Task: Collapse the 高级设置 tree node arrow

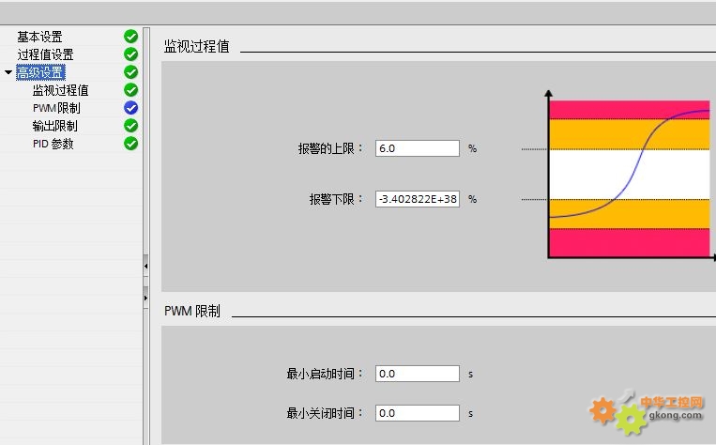Action: click(x=8, y=72)
